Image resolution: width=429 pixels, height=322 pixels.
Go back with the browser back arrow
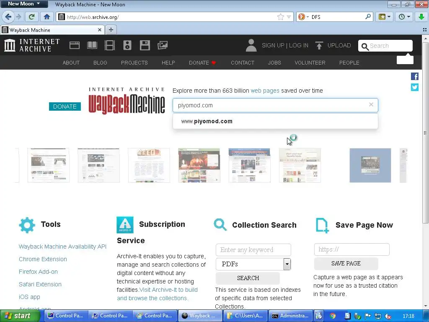8,17
